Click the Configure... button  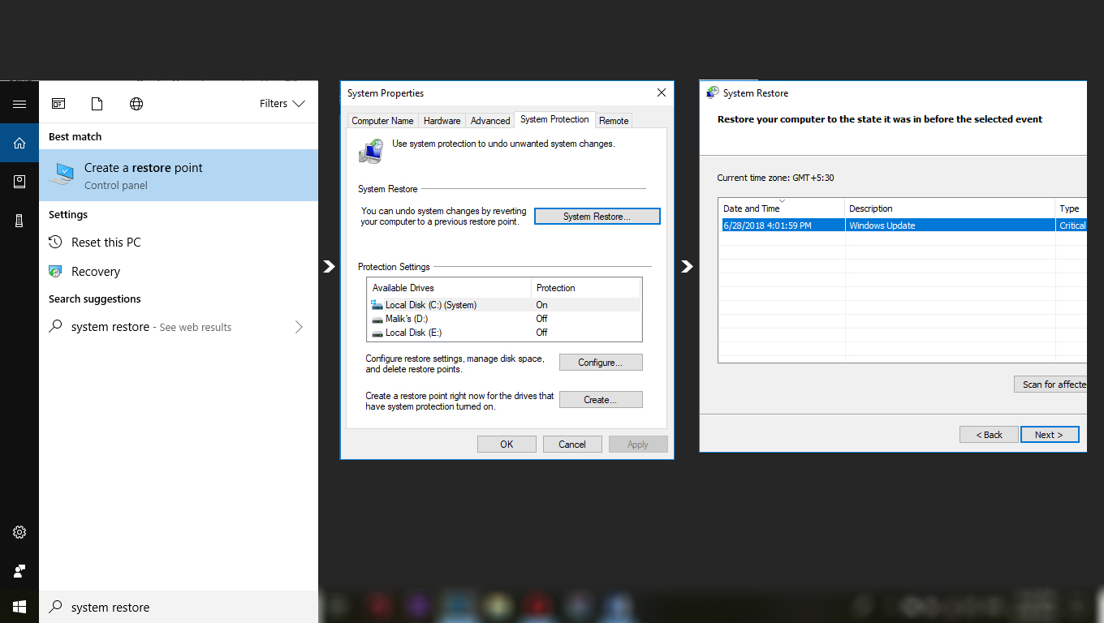click(601, 363)
